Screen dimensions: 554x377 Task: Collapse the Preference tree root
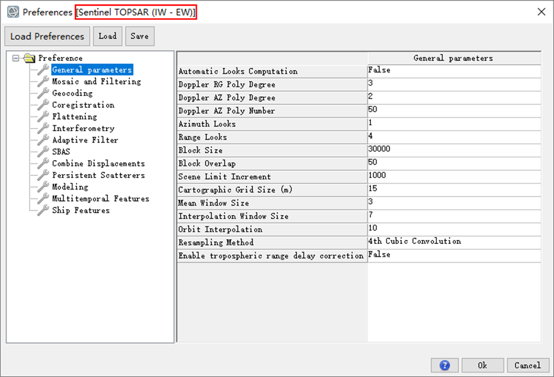pos(15,58)
